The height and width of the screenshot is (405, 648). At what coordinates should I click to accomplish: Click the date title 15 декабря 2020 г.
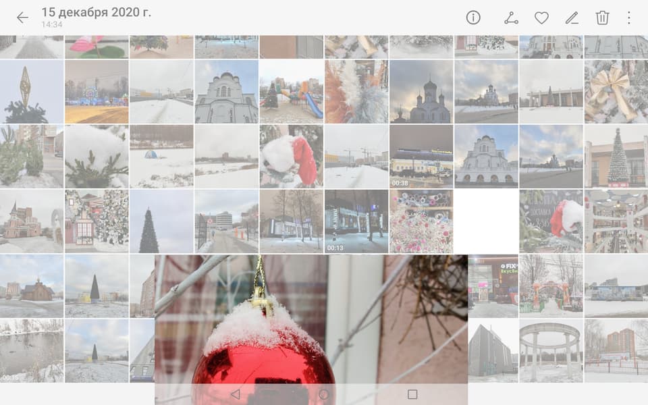pyautogui.click(x=97, y=12)
